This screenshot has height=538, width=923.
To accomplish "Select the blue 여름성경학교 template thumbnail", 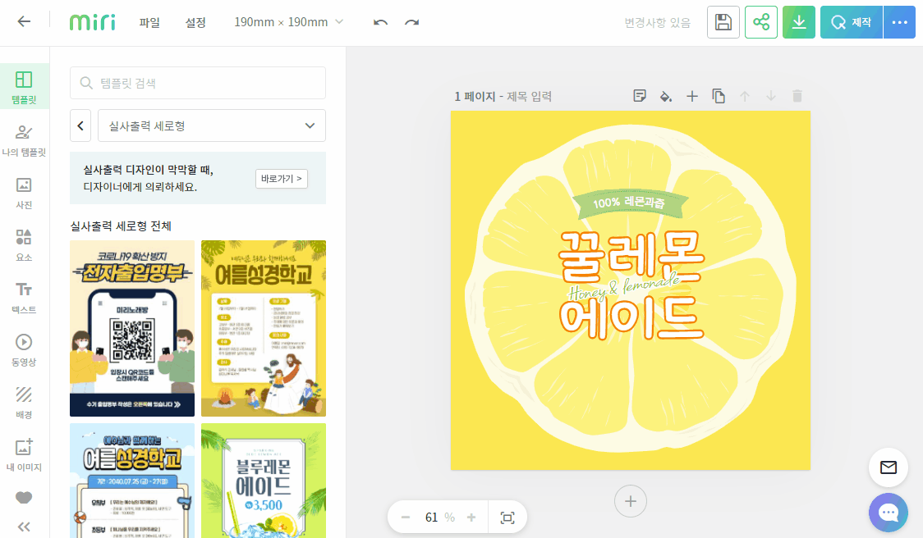I will click(x=132, y=481).
